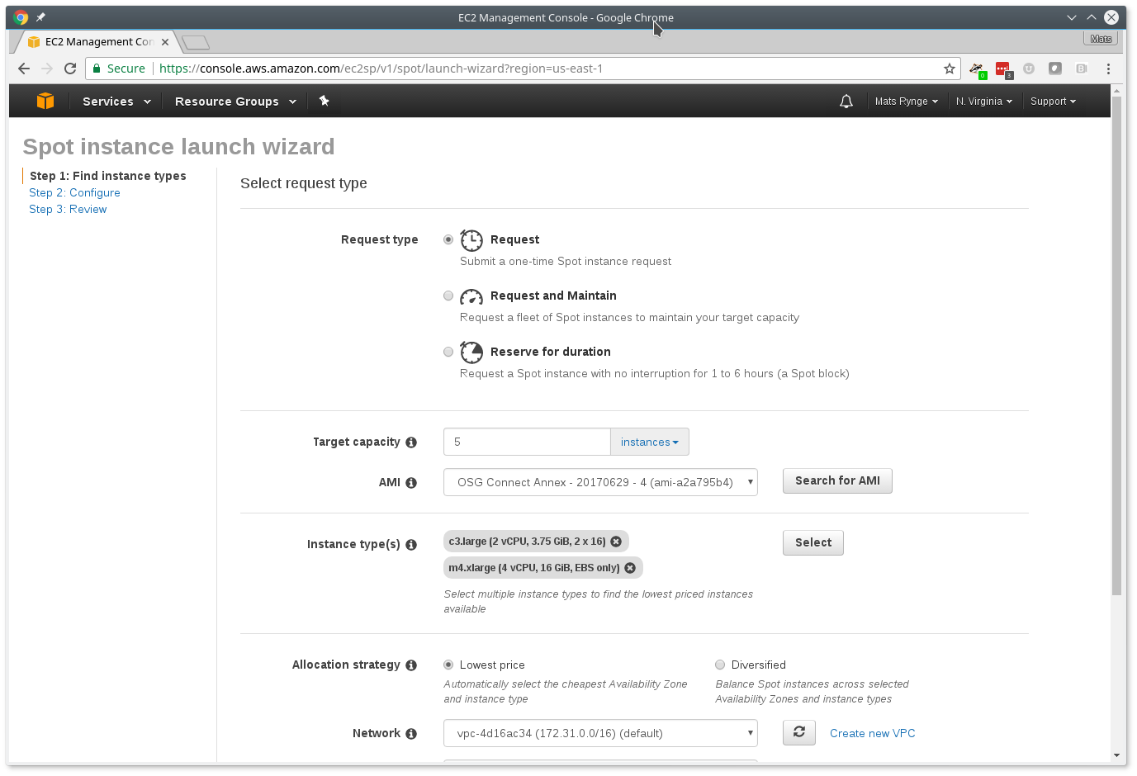Click the Reserve for duration timer icon
Viewport: 1137px width, 776px height.
[471, 353]
